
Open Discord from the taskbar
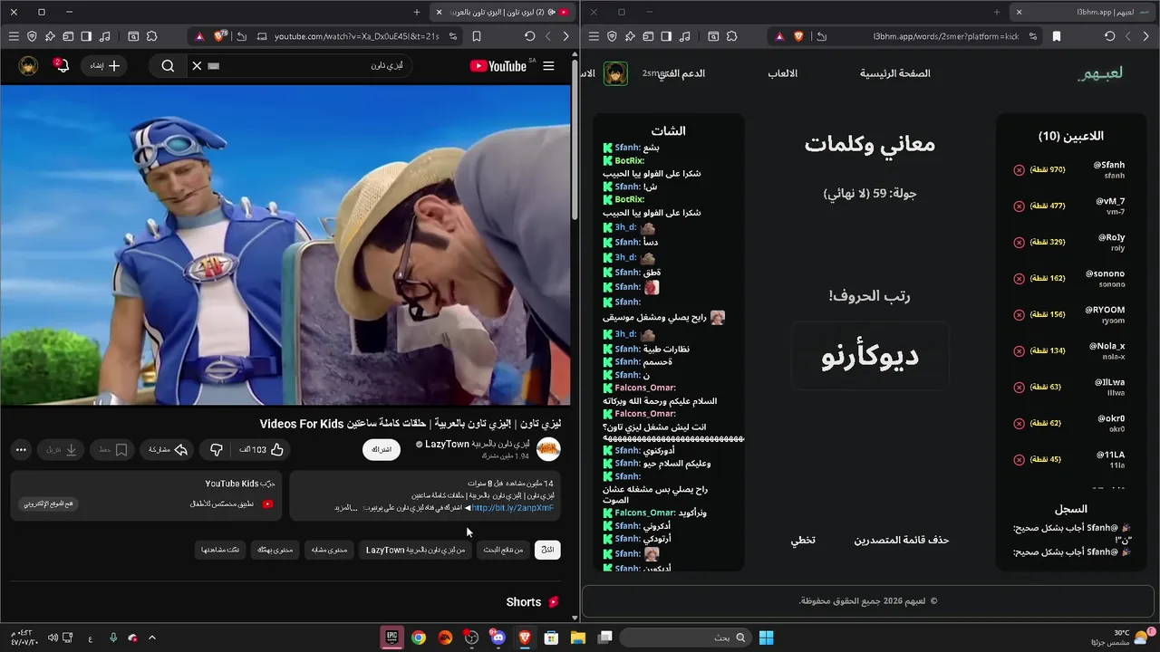[498, 638]
